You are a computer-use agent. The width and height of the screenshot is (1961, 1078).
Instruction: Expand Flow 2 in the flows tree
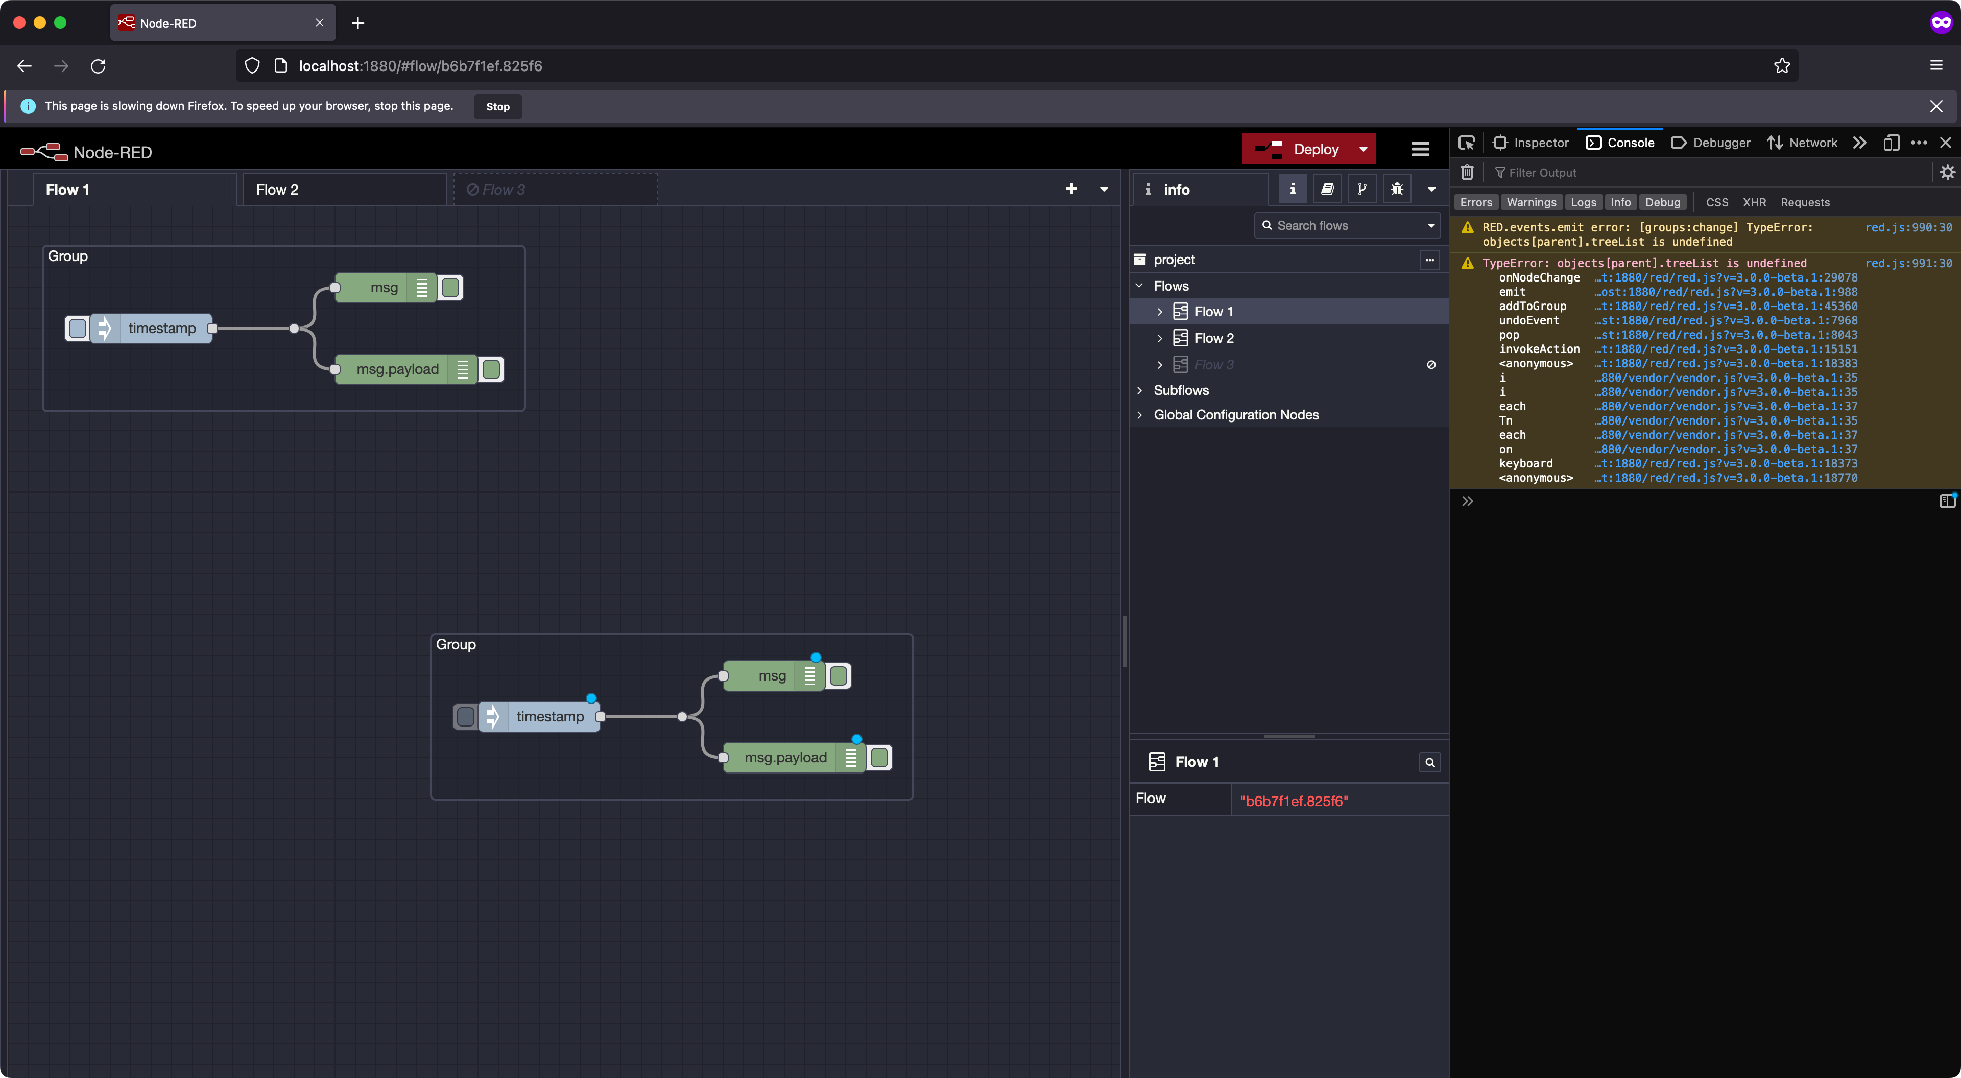click(x=1160, y=338)
